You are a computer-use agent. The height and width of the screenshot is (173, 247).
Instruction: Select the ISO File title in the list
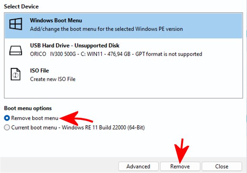40,71
